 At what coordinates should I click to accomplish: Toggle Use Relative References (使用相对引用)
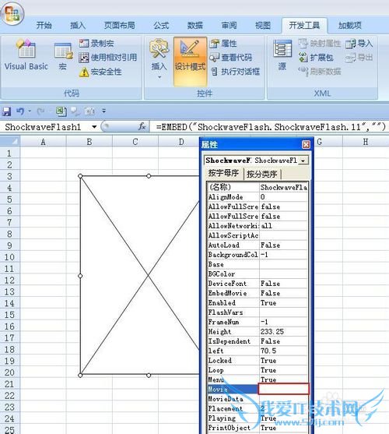coord(108,58)
